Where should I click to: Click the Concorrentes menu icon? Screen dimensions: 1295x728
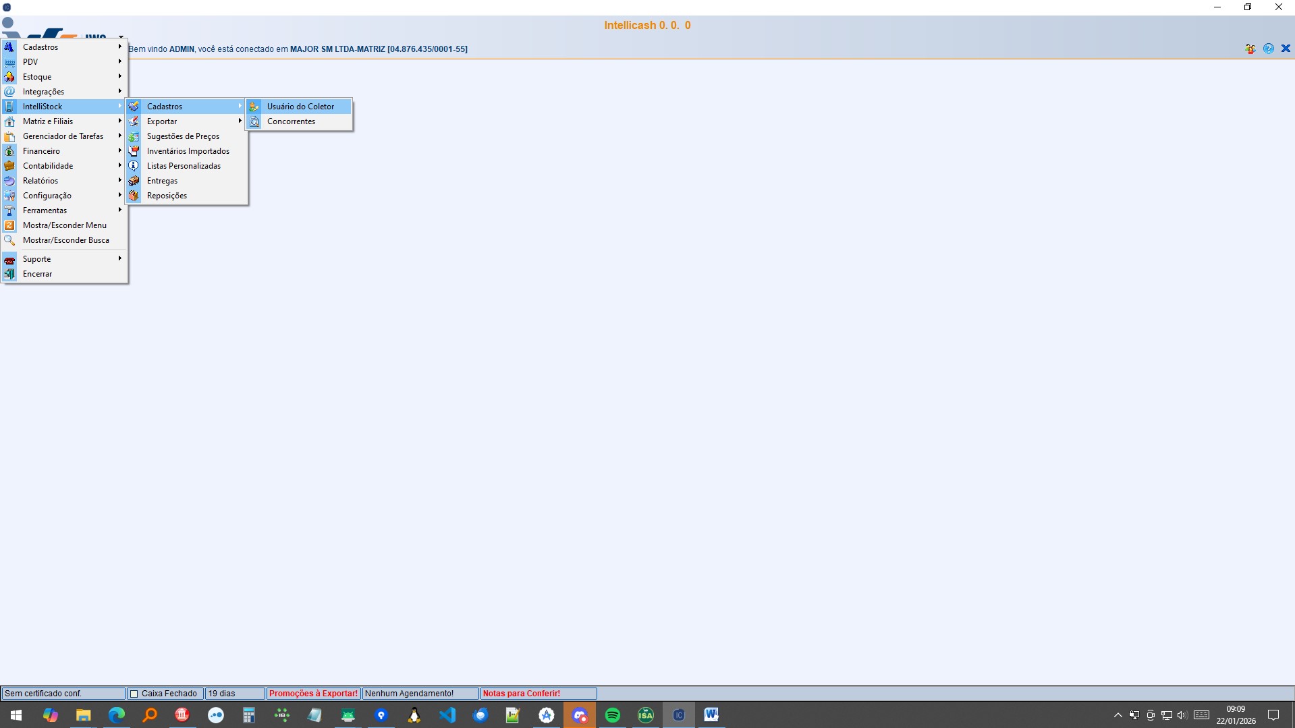coord(254,121)
